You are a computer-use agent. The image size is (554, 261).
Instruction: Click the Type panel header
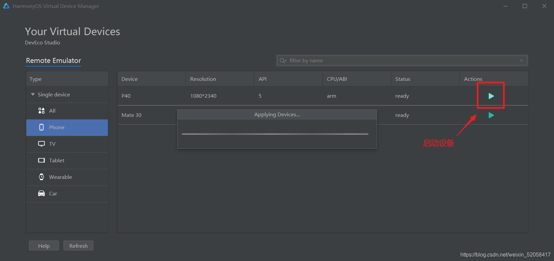(x=67, y=79)
